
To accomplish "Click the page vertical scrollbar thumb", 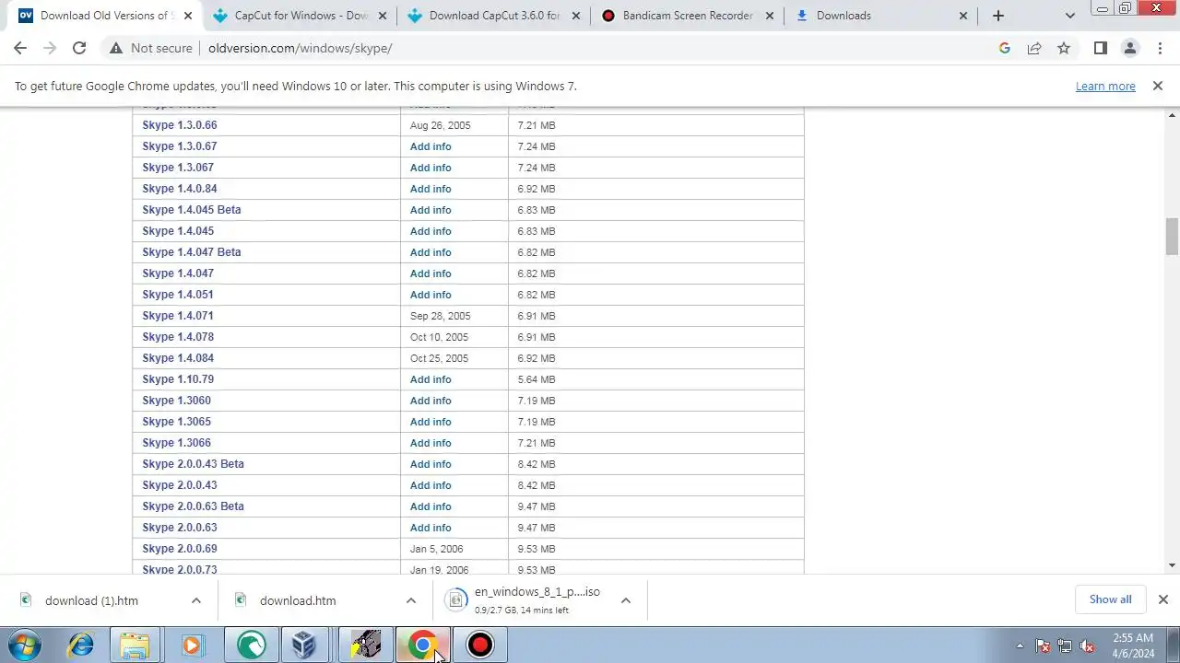I will [1173, 237].
